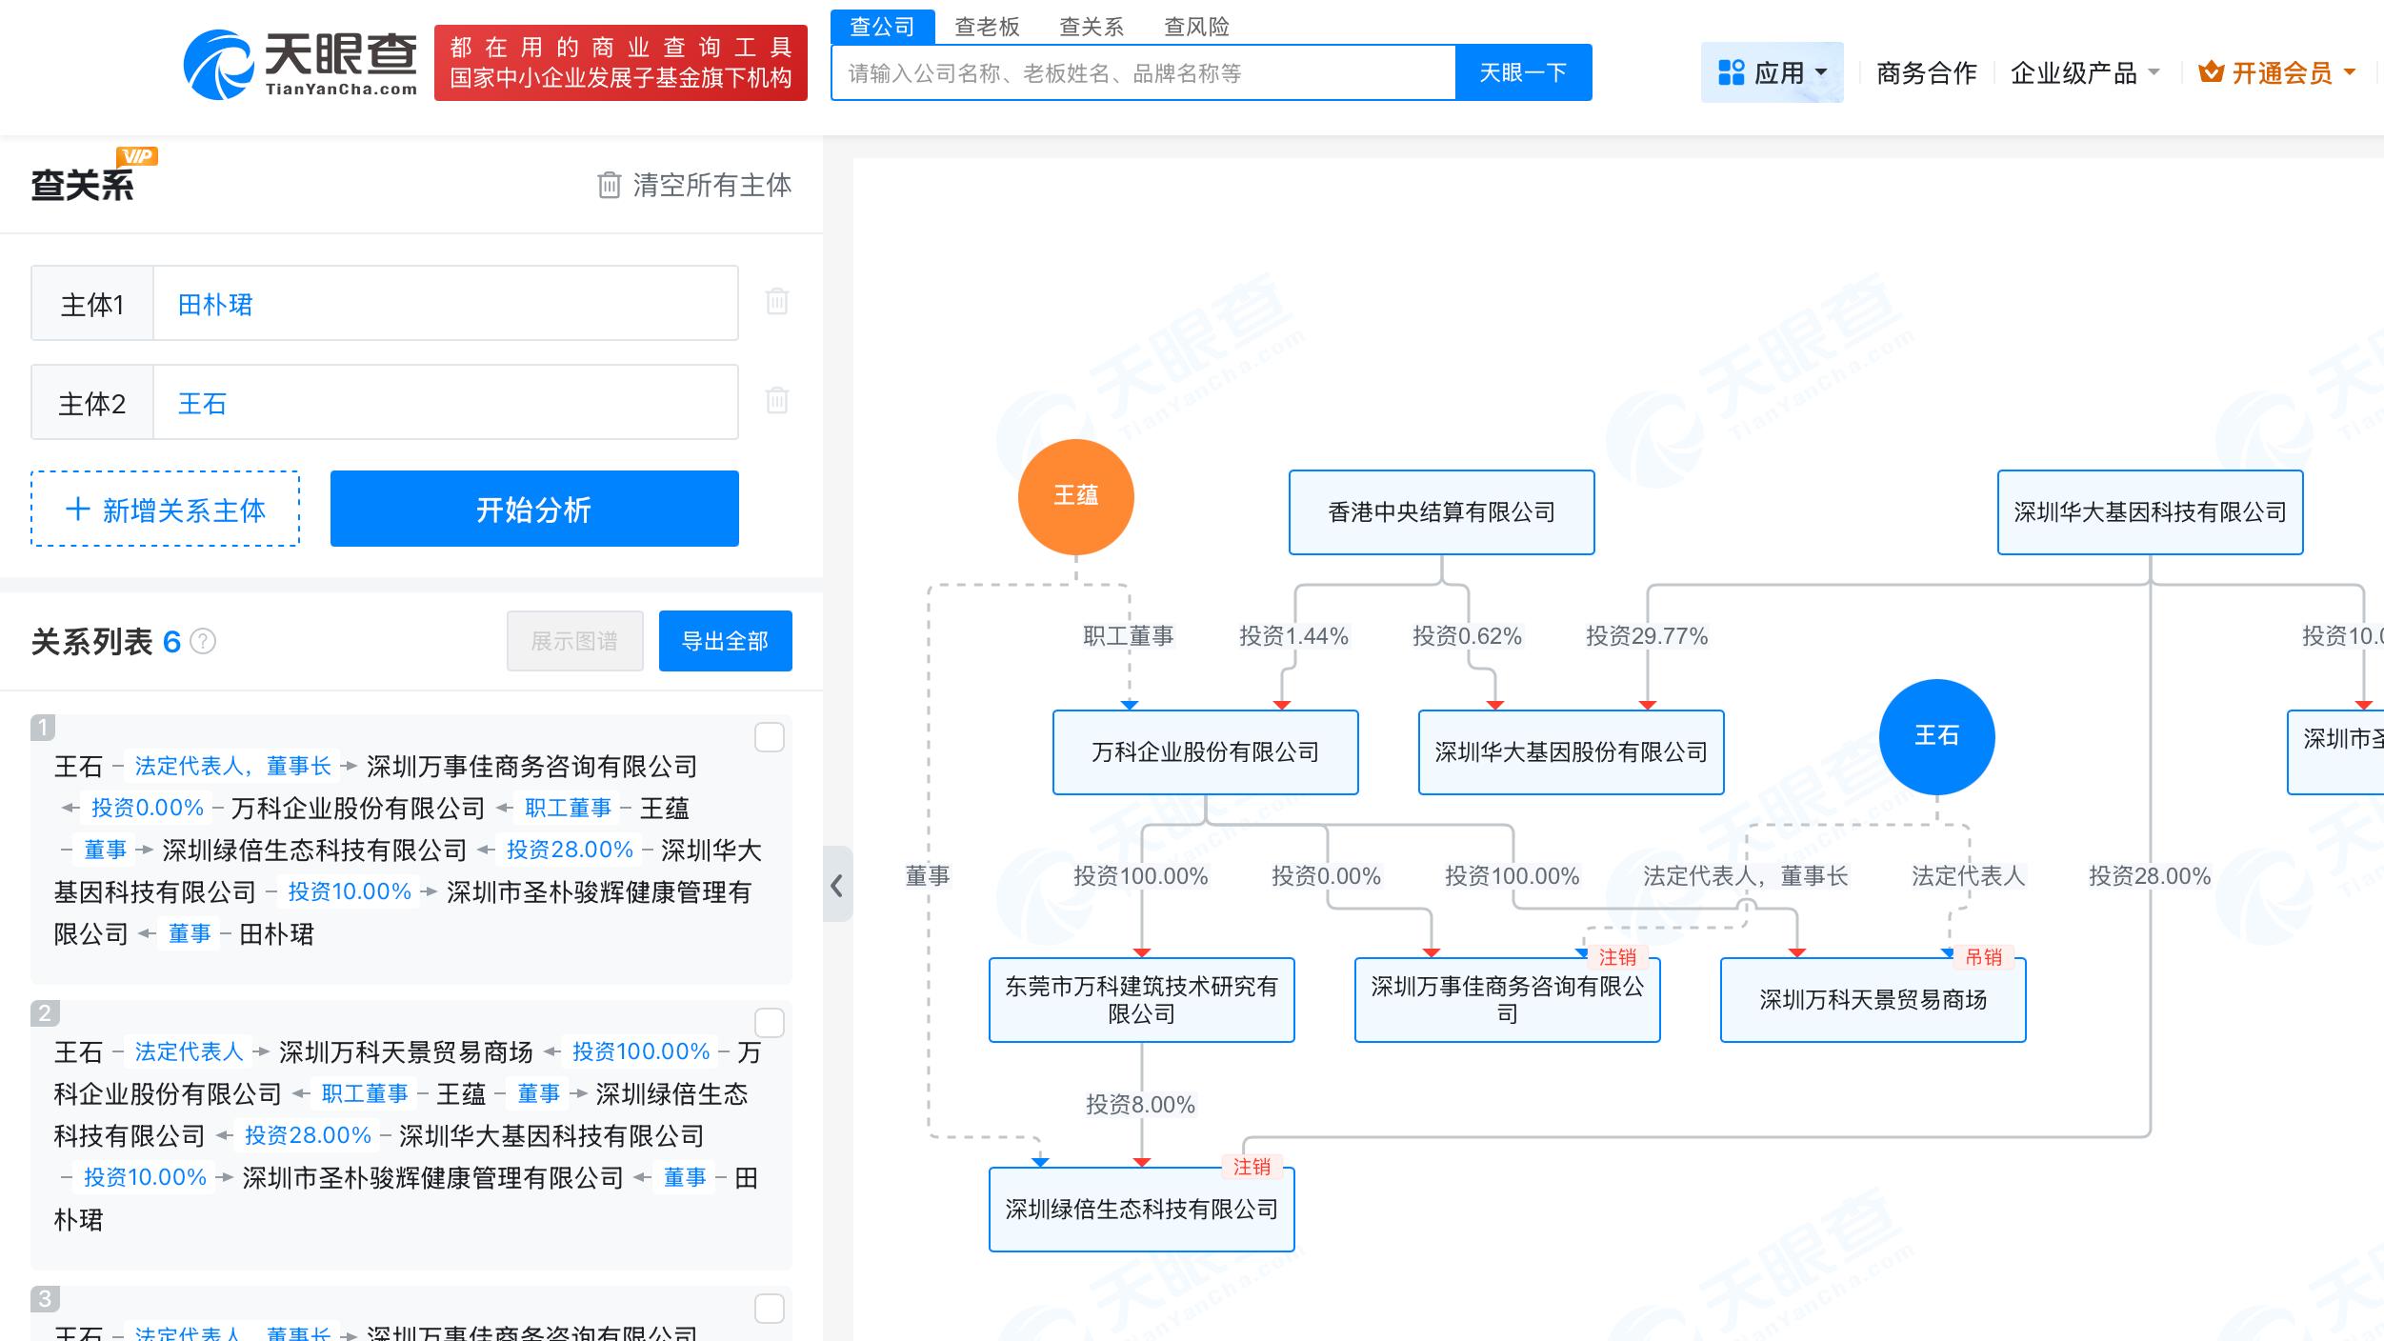This screenshot has height=1341, width=2384.
Task: Click the question mark icon beside 关系列表 6
Action: coord(203,641)
